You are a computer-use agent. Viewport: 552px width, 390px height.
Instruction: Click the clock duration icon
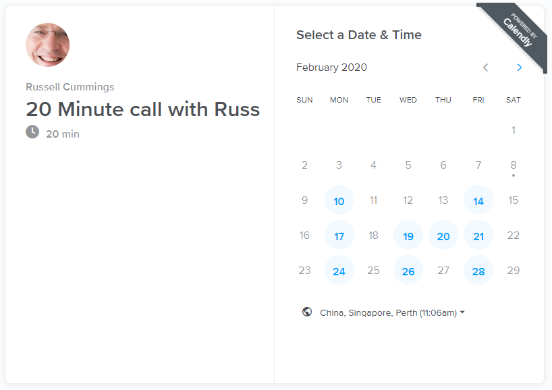[32, 132]
